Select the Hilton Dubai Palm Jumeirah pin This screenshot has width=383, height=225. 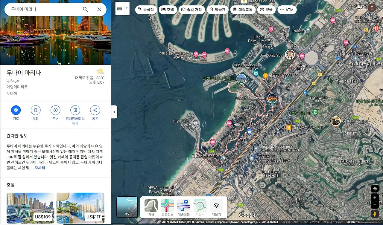tap(271, 29)
